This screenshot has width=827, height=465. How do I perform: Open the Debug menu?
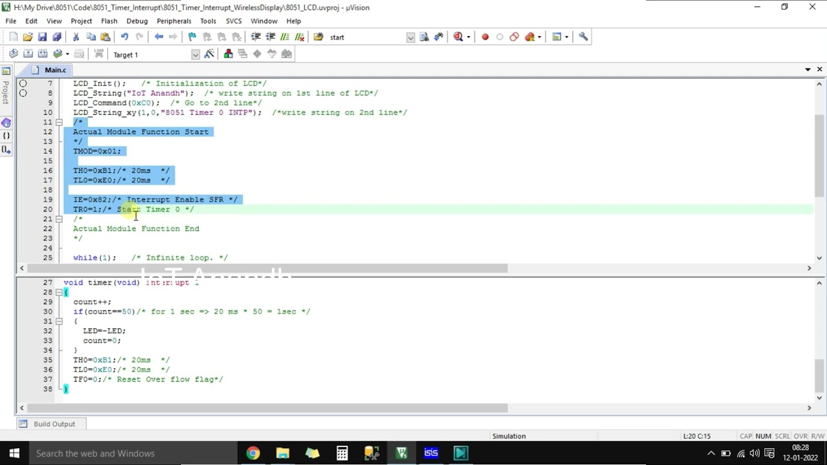pyautogui.click(x=137, y=21)
